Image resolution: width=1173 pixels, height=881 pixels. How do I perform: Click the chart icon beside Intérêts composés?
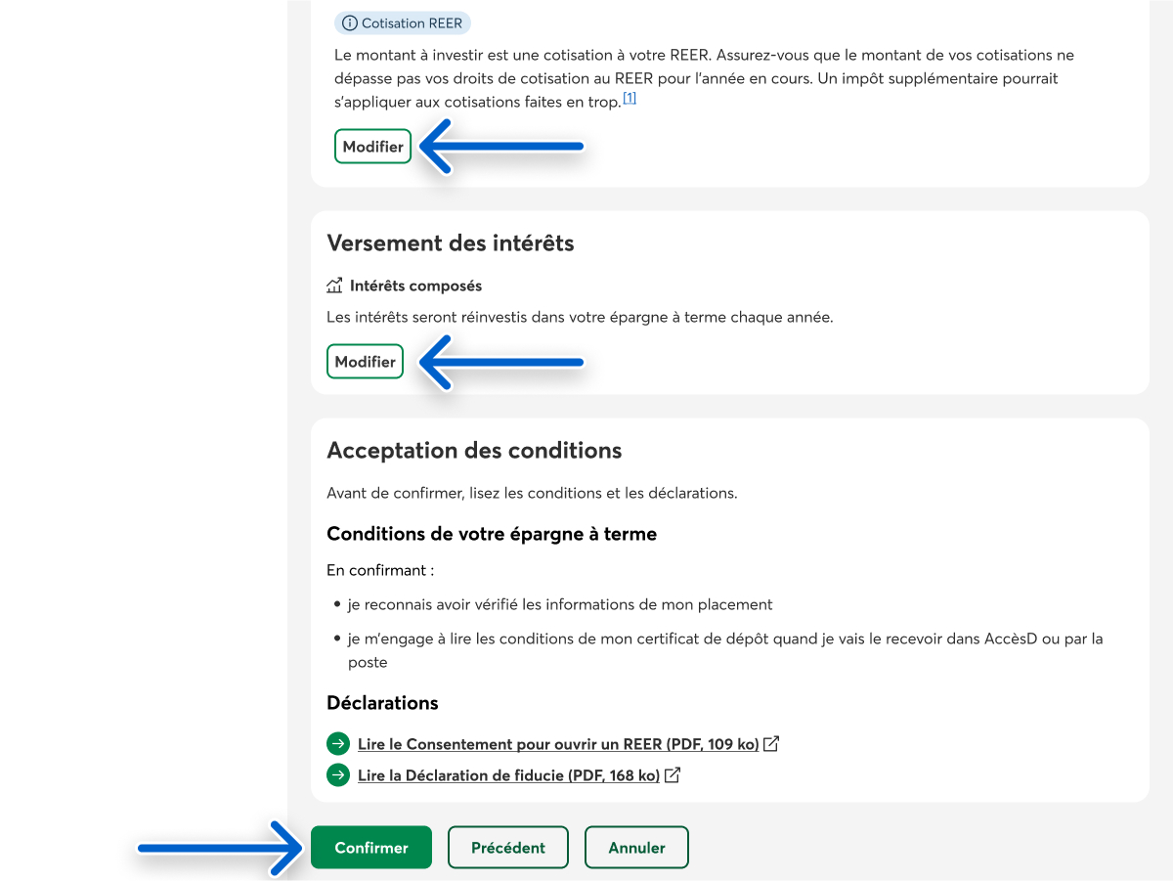click(334, 286)
